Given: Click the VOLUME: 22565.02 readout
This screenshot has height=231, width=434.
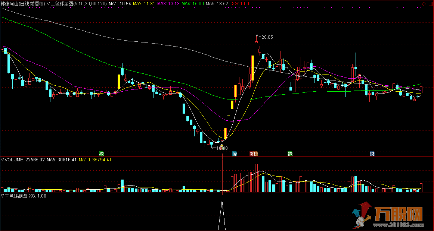Looking at the screenshot, I should pyautogui.click(x=25, y=159).
